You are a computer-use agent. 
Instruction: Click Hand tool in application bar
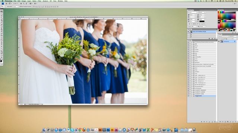click(21, 3)
